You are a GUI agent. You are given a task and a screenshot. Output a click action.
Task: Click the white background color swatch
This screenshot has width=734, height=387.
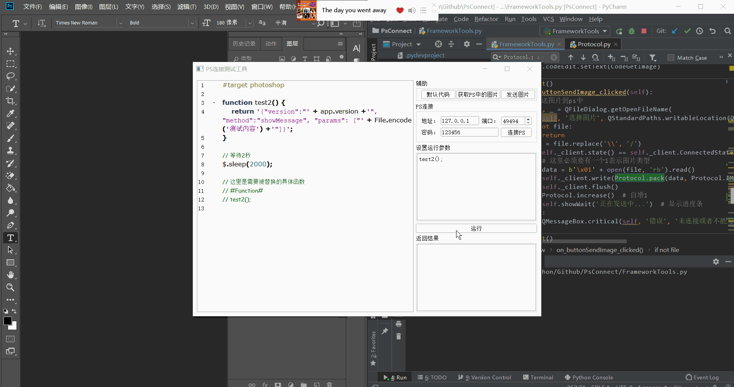click(x=14, y=327)
